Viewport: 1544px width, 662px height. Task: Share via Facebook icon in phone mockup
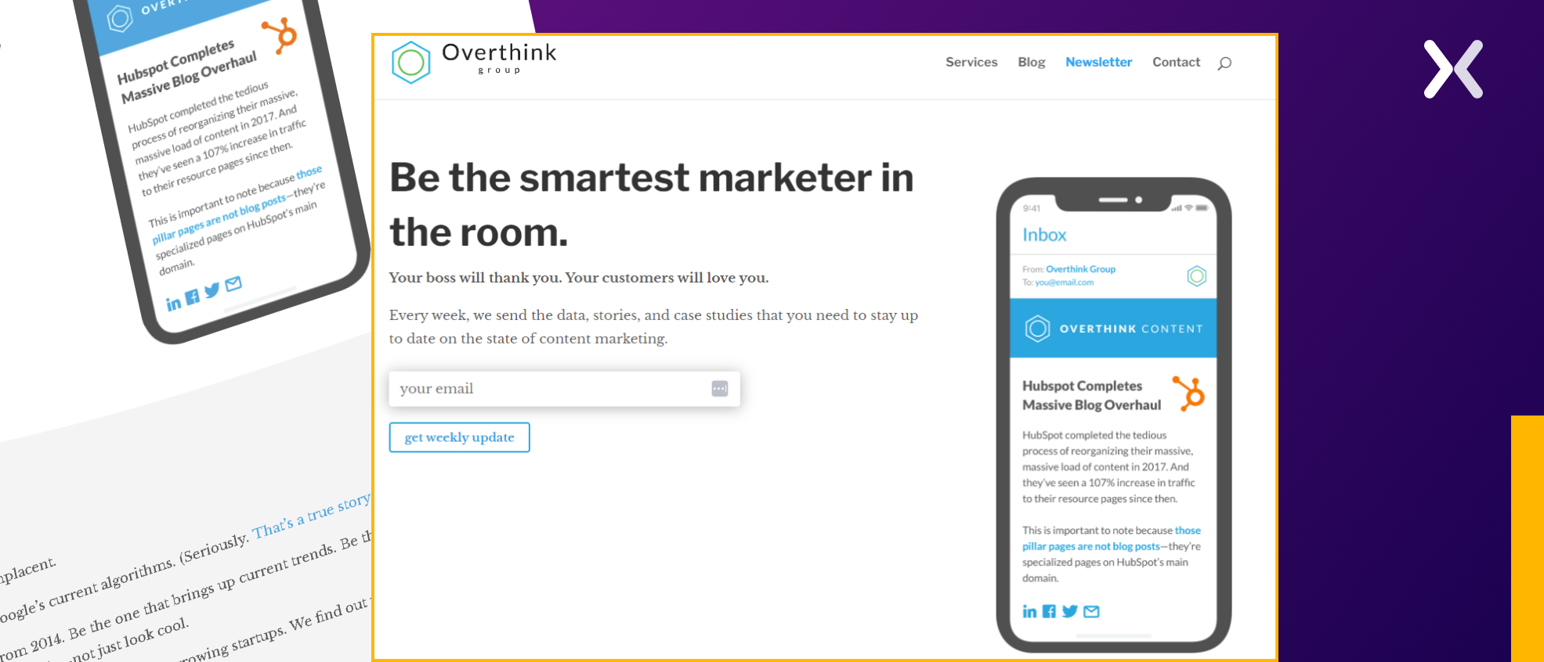tap(1049, 611)
